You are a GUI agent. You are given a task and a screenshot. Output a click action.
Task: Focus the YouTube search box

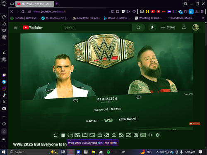[x=96, y=27]
